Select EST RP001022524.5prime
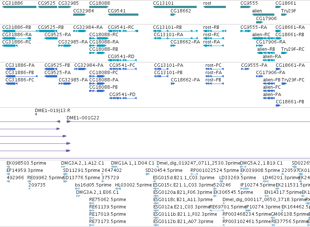This screenshot has height=227, width=310. coord(194,174)
